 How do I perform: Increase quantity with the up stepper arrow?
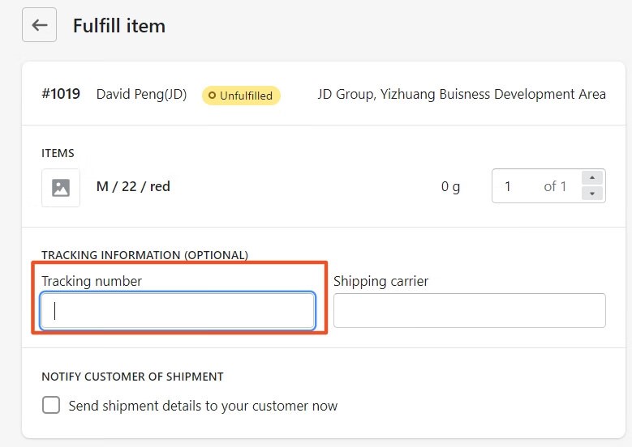[x=592, y=178]
